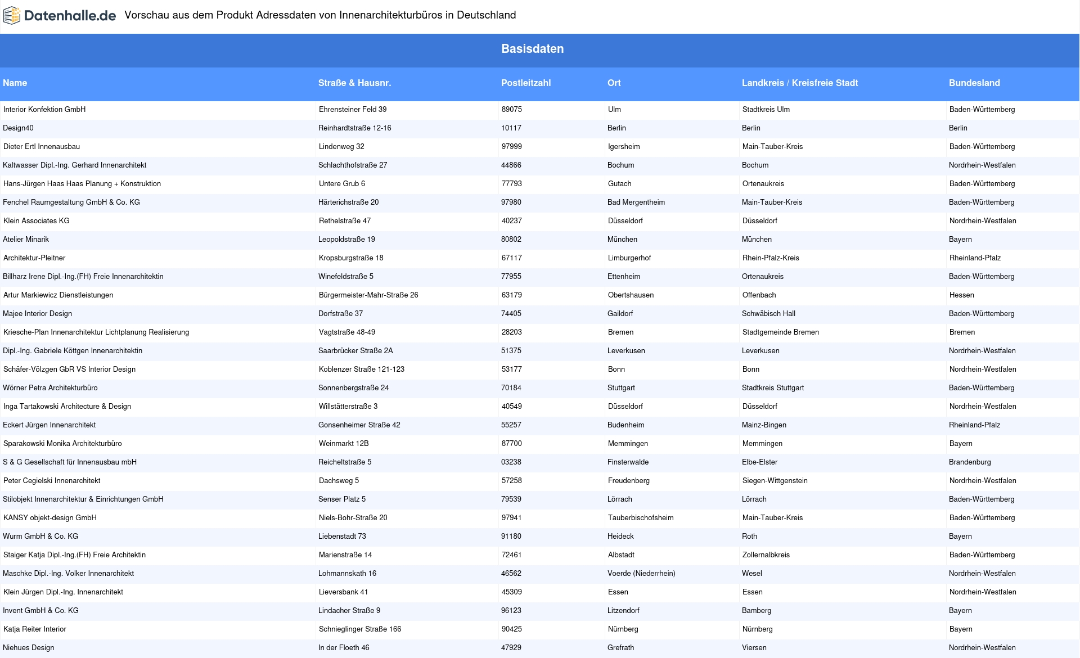
Task: Select district Siegen-Wittgenstein
Action: tap(775, 481)
